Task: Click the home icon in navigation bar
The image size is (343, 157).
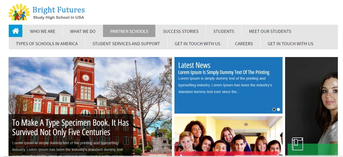Action: point(15,31)
